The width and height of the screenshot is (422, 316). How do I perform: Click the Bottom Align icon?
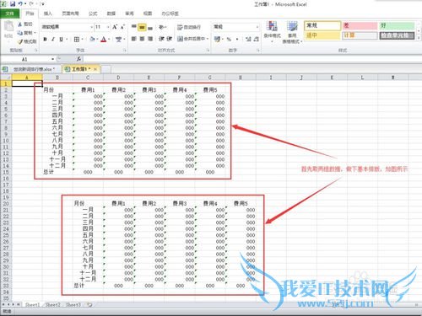click(x=150, y=28)
